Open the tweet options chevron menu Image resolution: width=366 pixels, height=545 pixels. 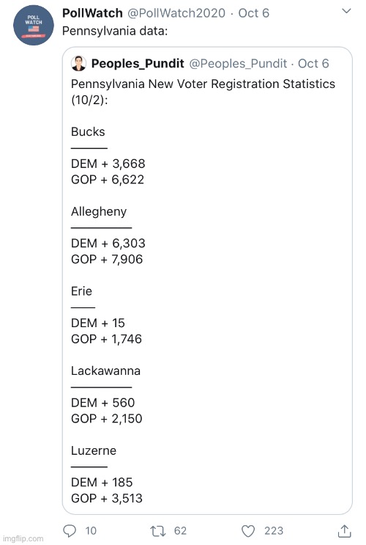pos(346,11)
